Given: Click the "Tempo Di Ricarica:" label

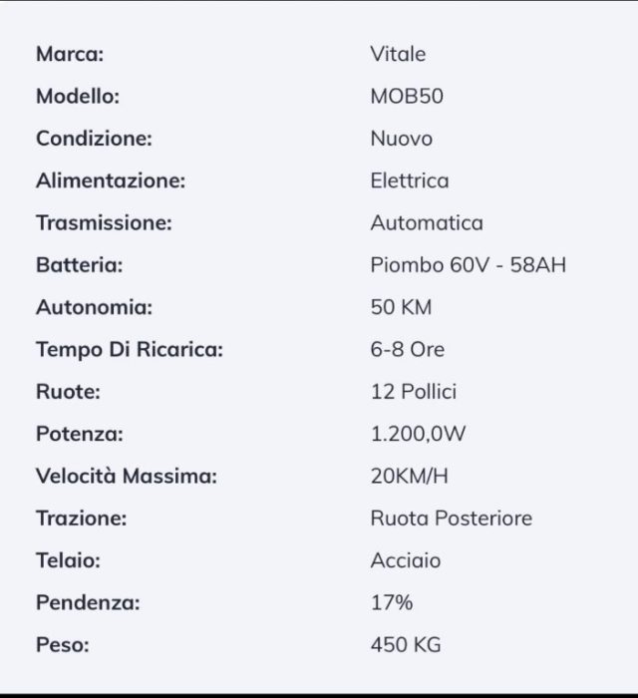Looking at the screenshot, I should [130, 350].
